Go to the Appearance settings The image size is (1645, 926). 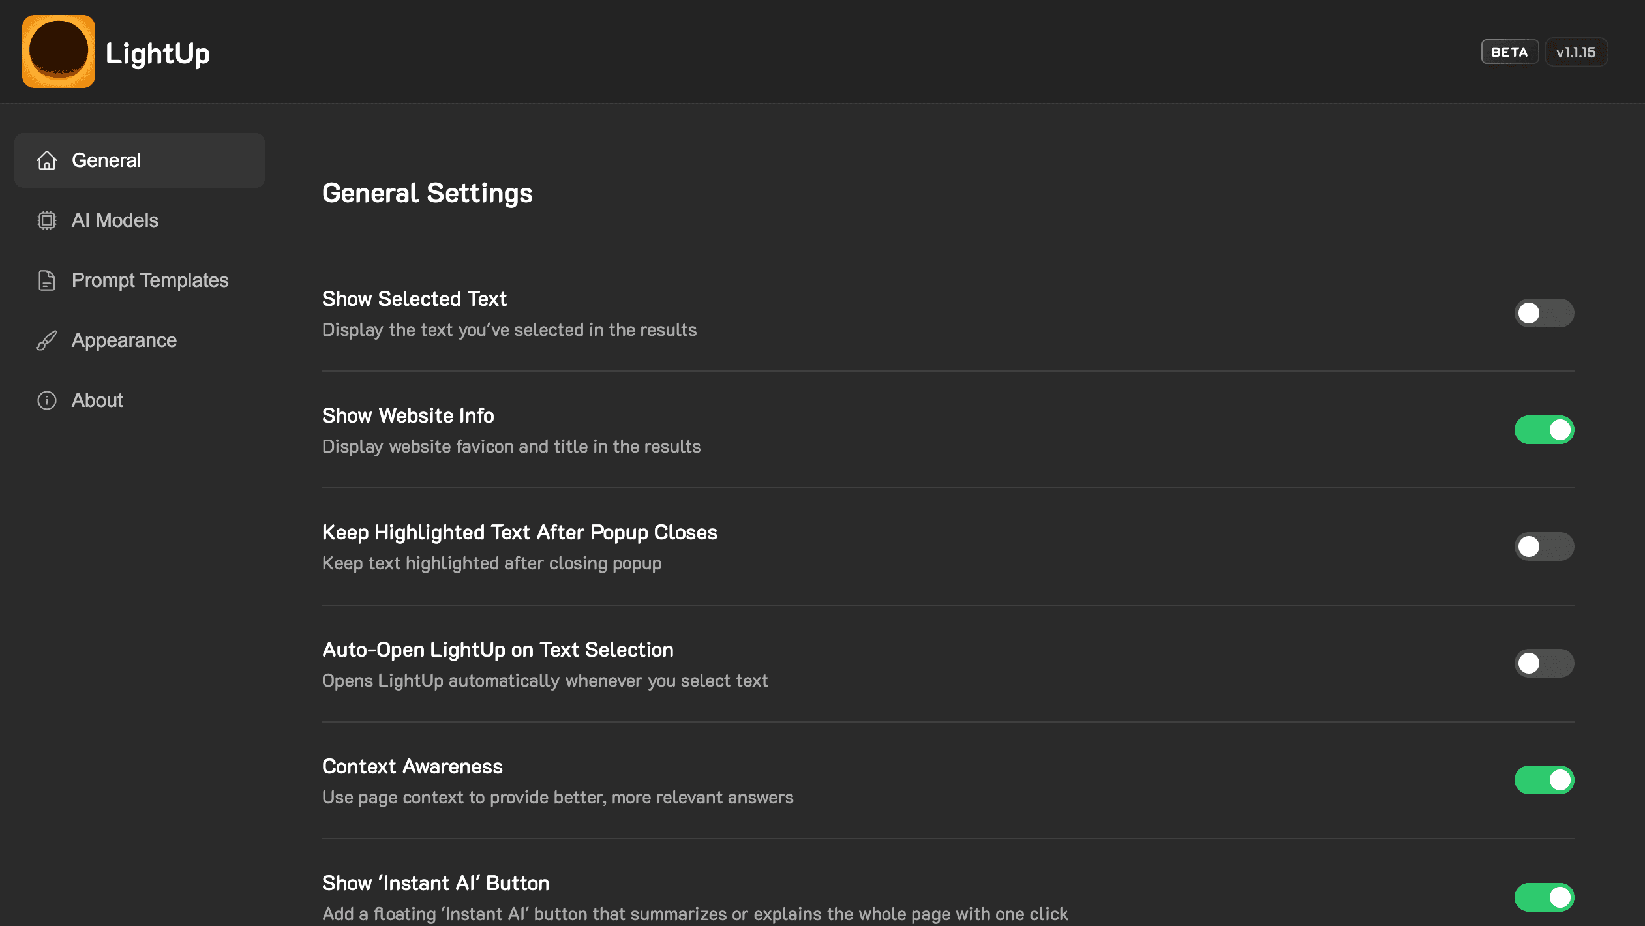pos(124,340)
